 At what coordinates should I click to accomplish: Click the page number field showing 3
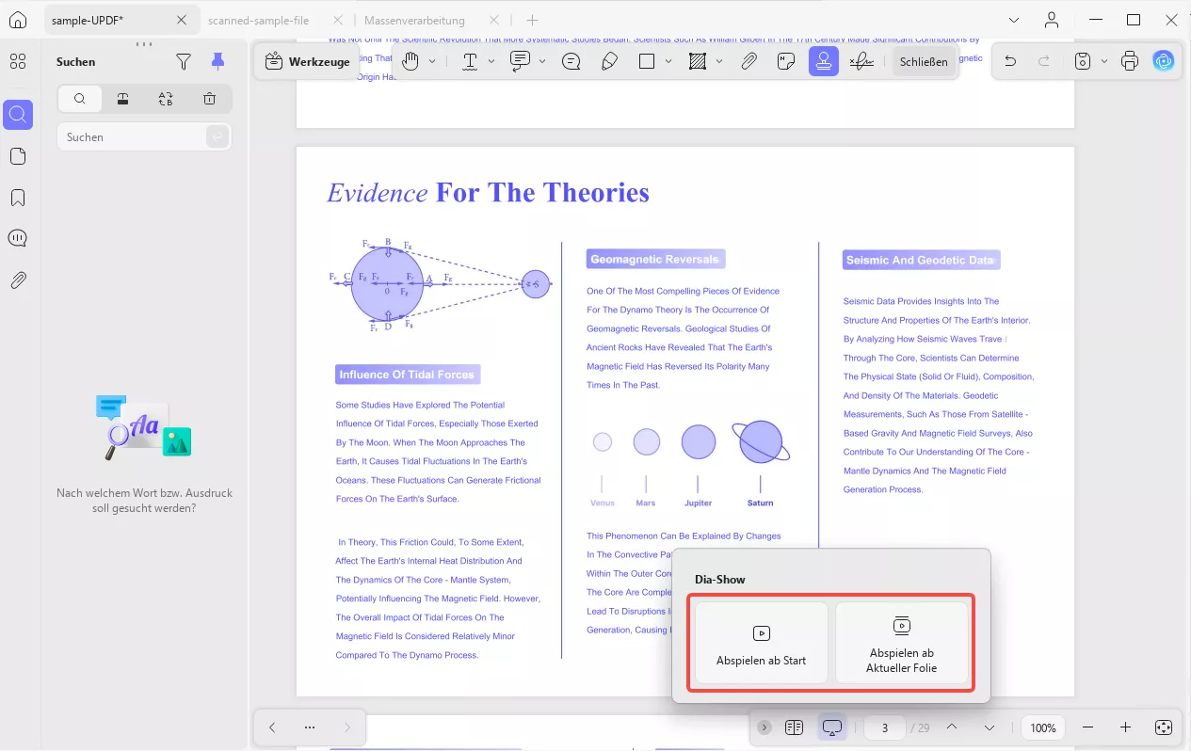coord(884,727)
